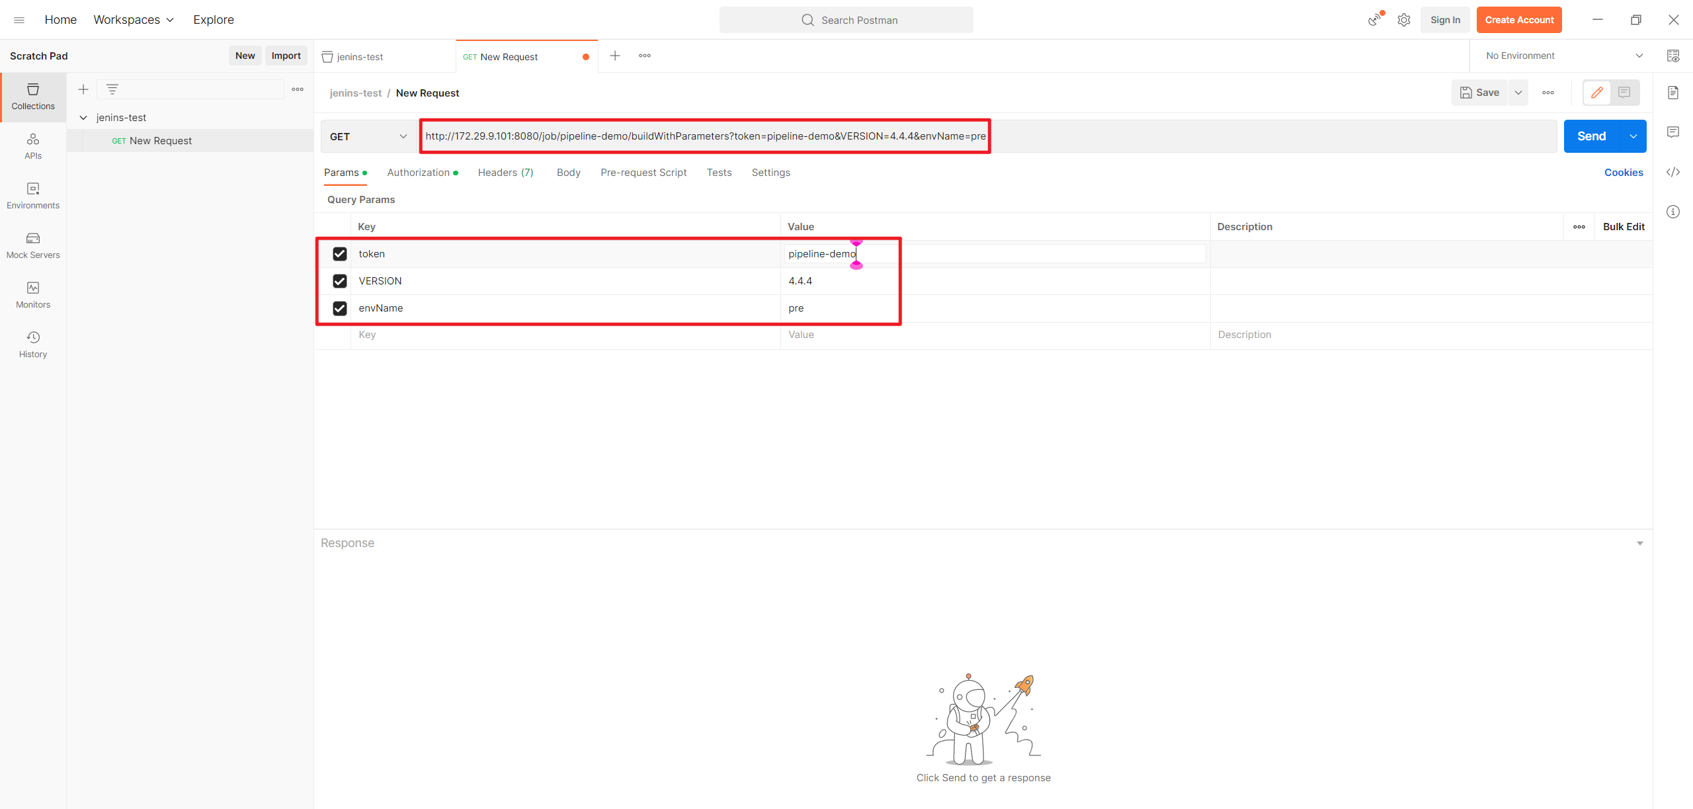Open the documentation icon in right sidebar
The width and height of the screenshot is (1693, 809).
click(x=1673, y=93)
